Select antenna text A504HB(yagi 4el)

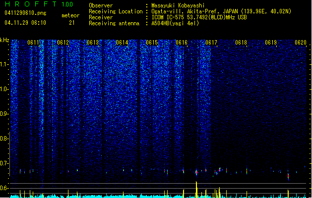pos(175,23)
